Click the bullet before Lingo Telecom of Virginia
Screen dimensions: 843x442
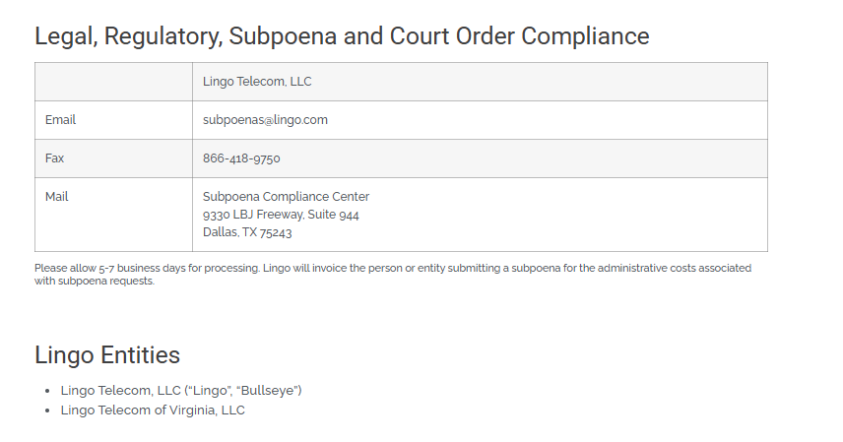pyautogui.click(x=48, y=410)
